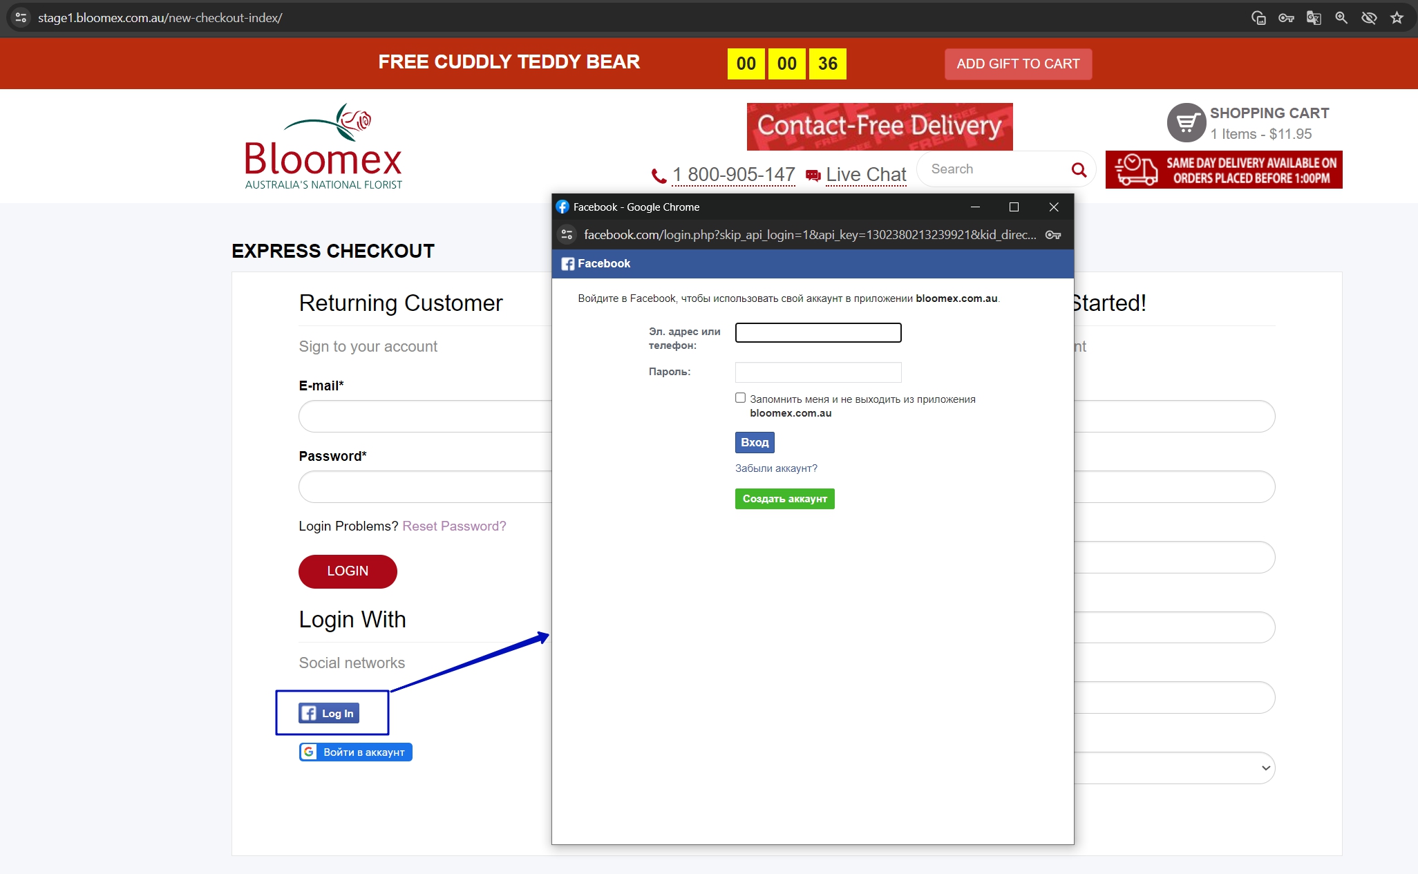
Task: Click the Google sign-in button
Action: click(x=356, y=752)
